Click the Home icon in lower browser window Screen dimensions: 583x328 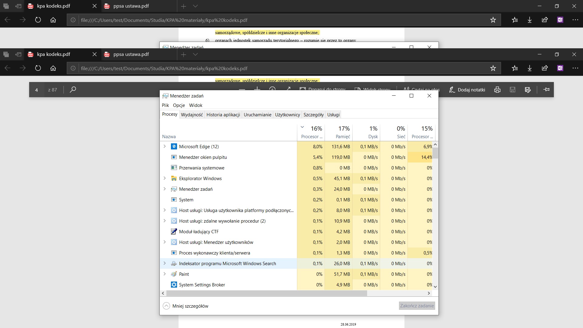click(53, 68)
